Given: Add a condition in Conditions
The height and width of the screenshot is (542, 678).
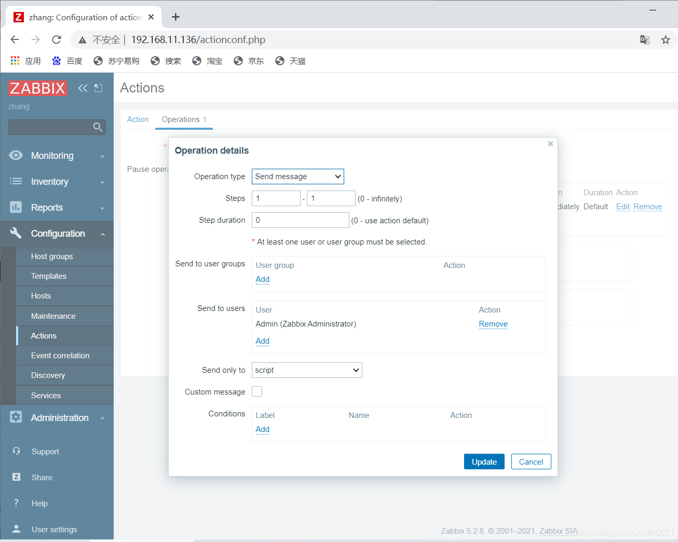Looking at the screenshot, I should [263, 429].
